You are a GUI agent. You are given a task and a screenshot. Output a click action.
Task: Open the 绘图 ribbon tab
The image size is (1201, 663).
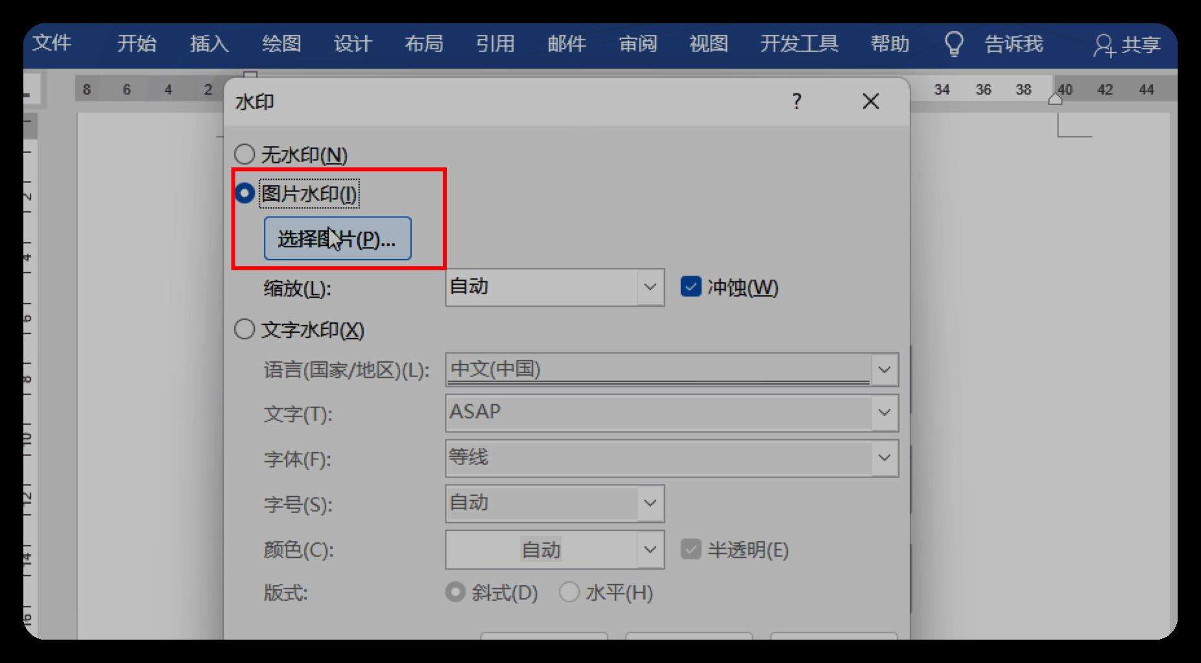281,43
